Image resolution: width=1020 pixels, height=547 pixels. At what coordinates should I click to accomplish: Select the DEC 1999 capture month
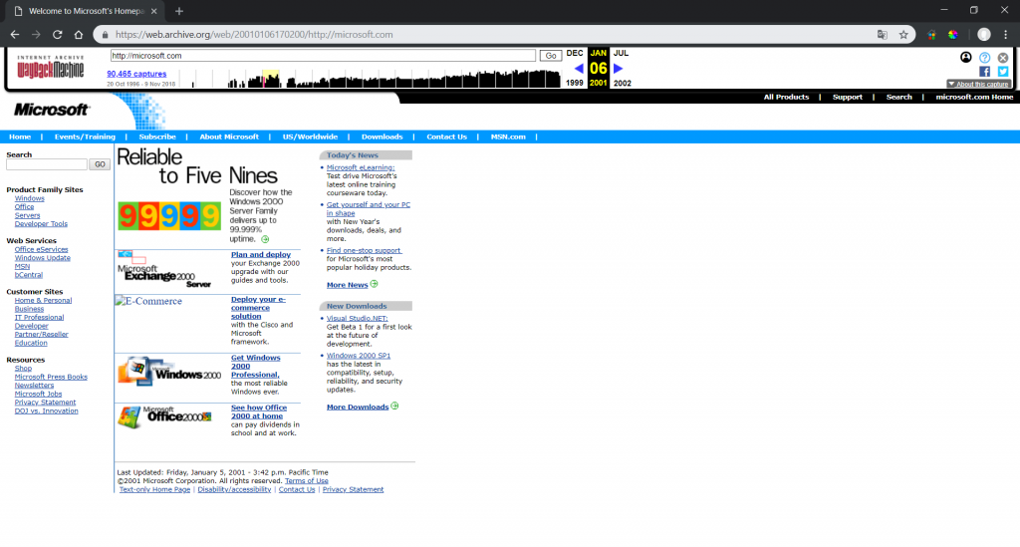(575, 68)
